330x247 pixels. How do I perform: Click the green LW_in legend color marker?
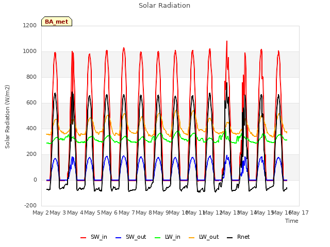click(x=158, y=238)
